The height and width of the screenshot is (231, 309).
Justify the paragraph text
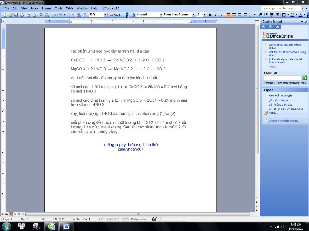[x=245, y=15]
